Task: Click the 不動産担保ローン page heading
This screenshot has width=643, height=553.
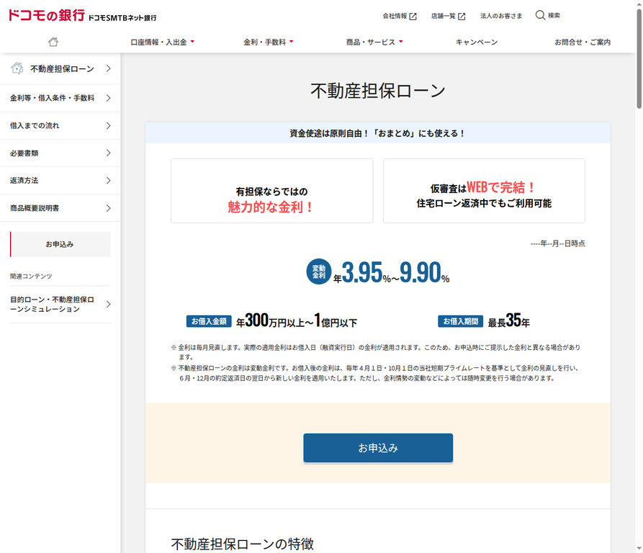Action: pos(378,91)
